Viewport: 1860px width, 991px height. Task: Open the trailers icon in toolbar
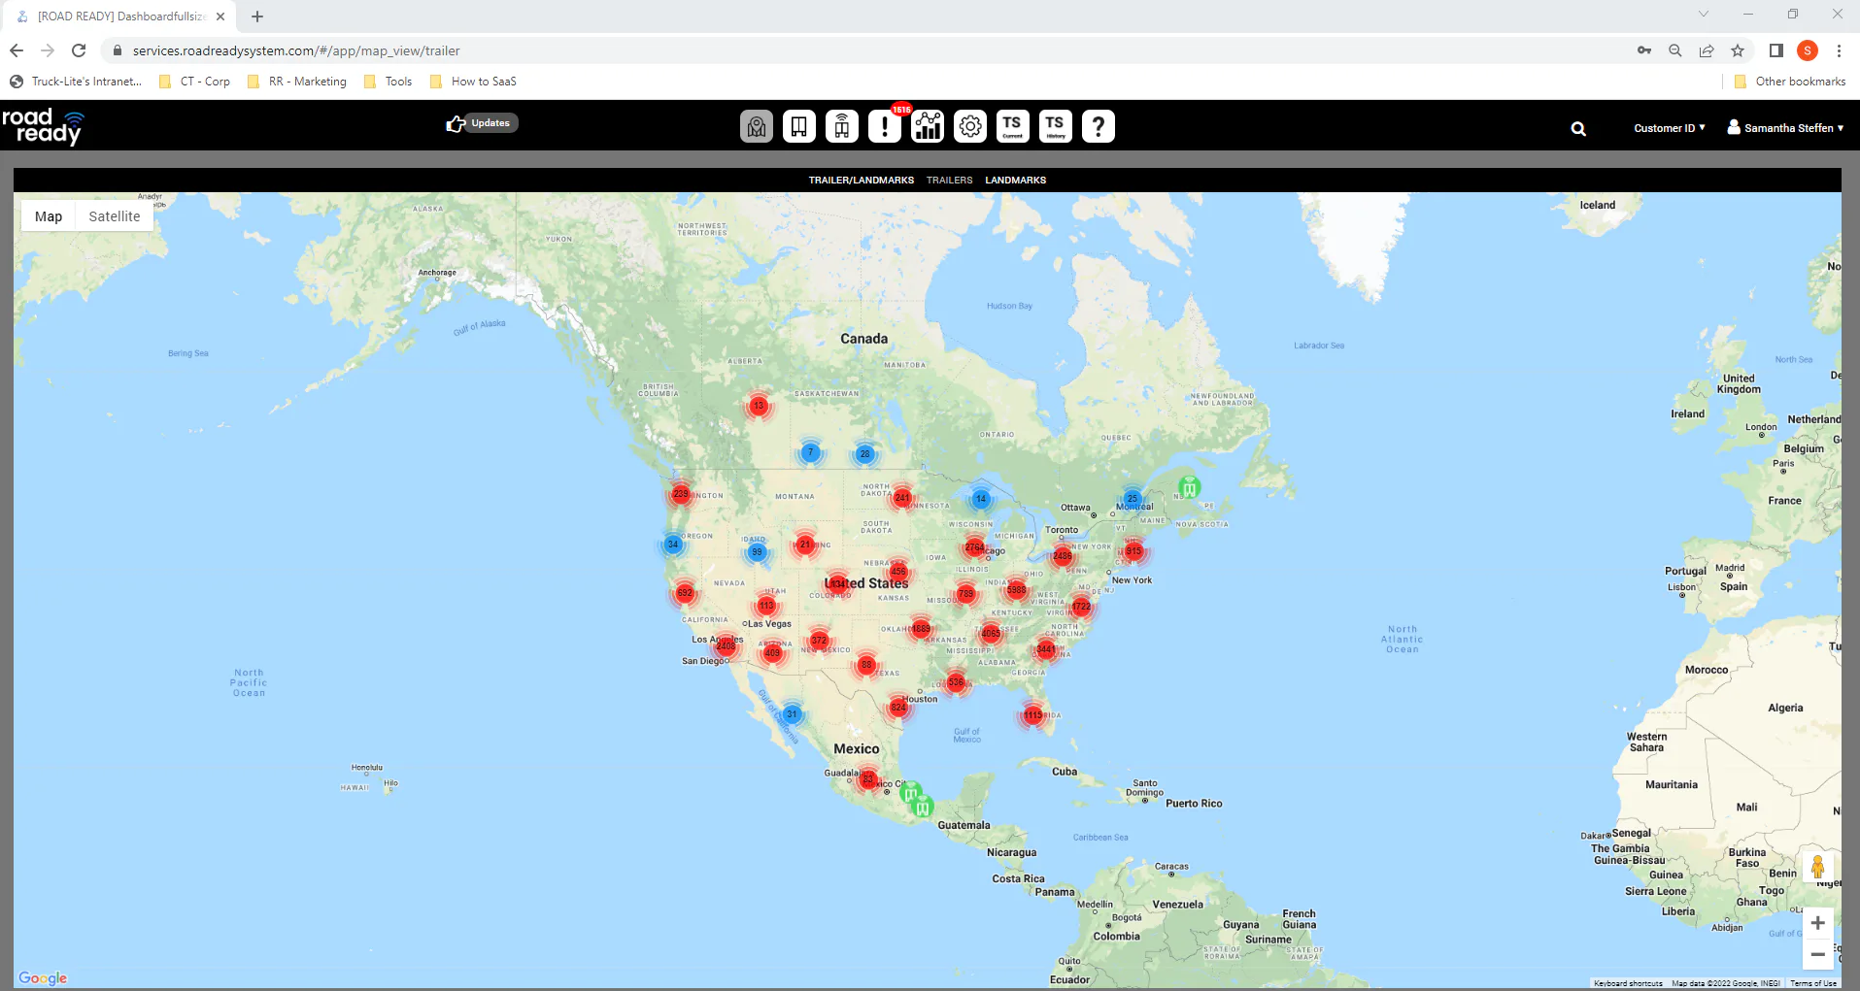[x=799, y=126]
